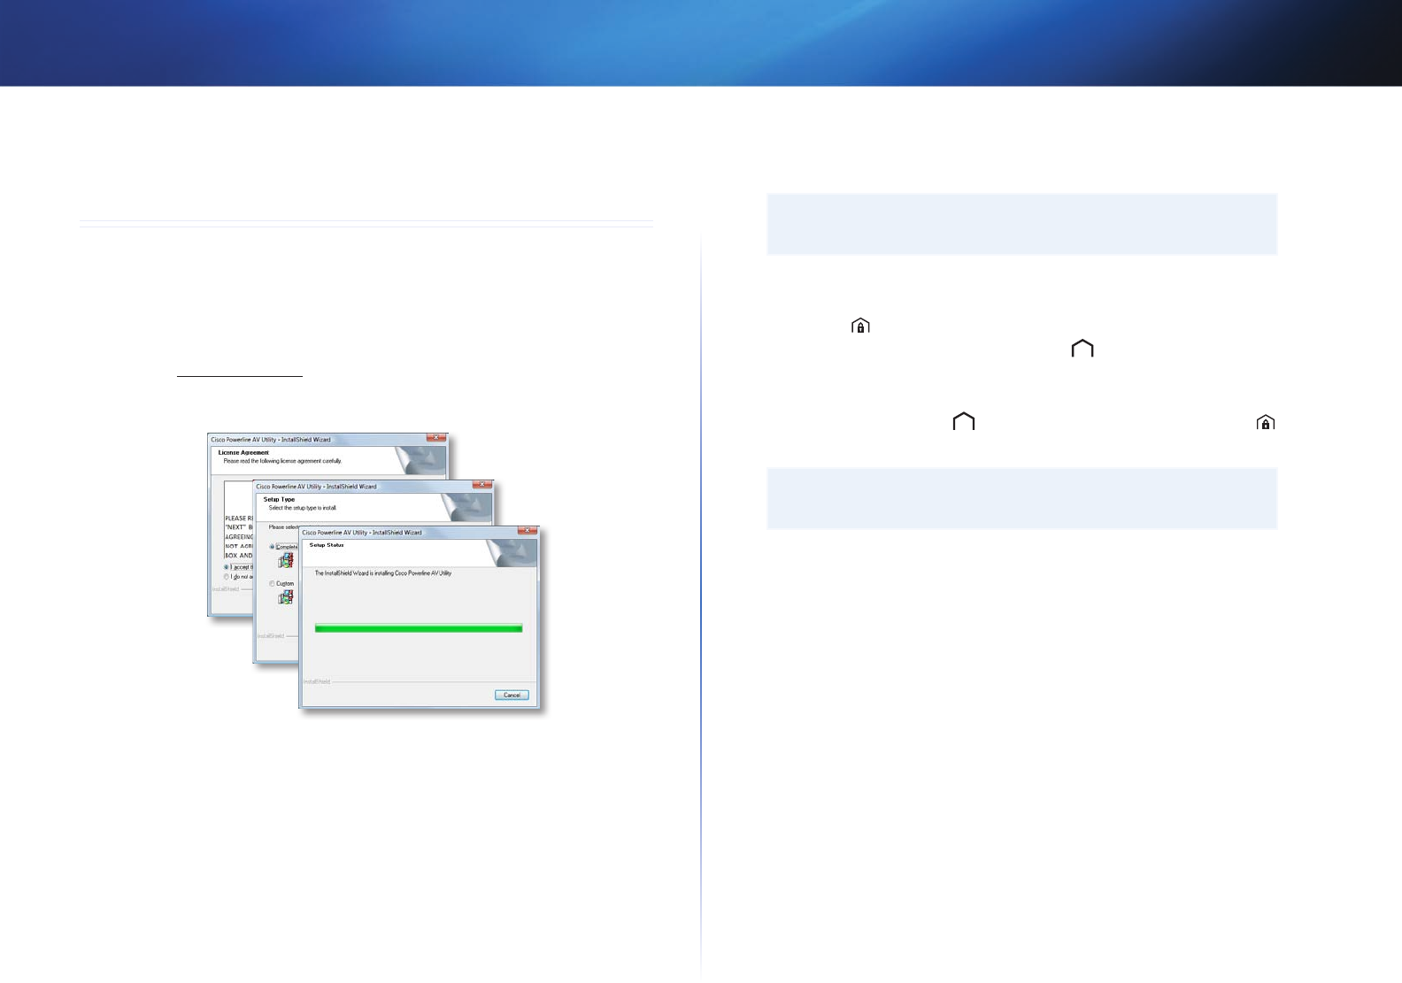Click the 'License Agreement' heading text

click(x=243, y=453)
